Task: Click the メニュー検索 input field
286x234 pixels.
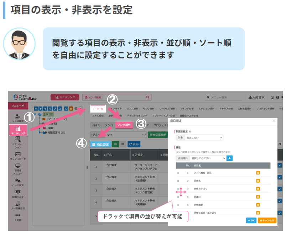Action: (x=225, y=97)
